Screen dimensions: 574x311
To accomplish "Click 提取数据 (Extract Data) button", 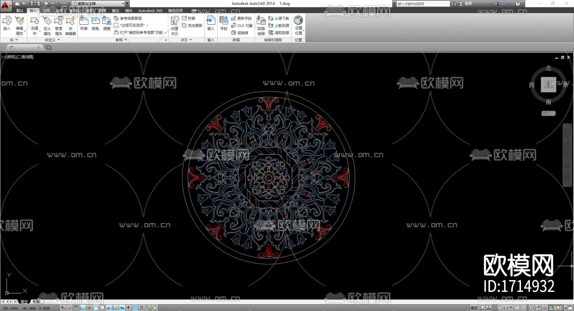I will 279,33.
